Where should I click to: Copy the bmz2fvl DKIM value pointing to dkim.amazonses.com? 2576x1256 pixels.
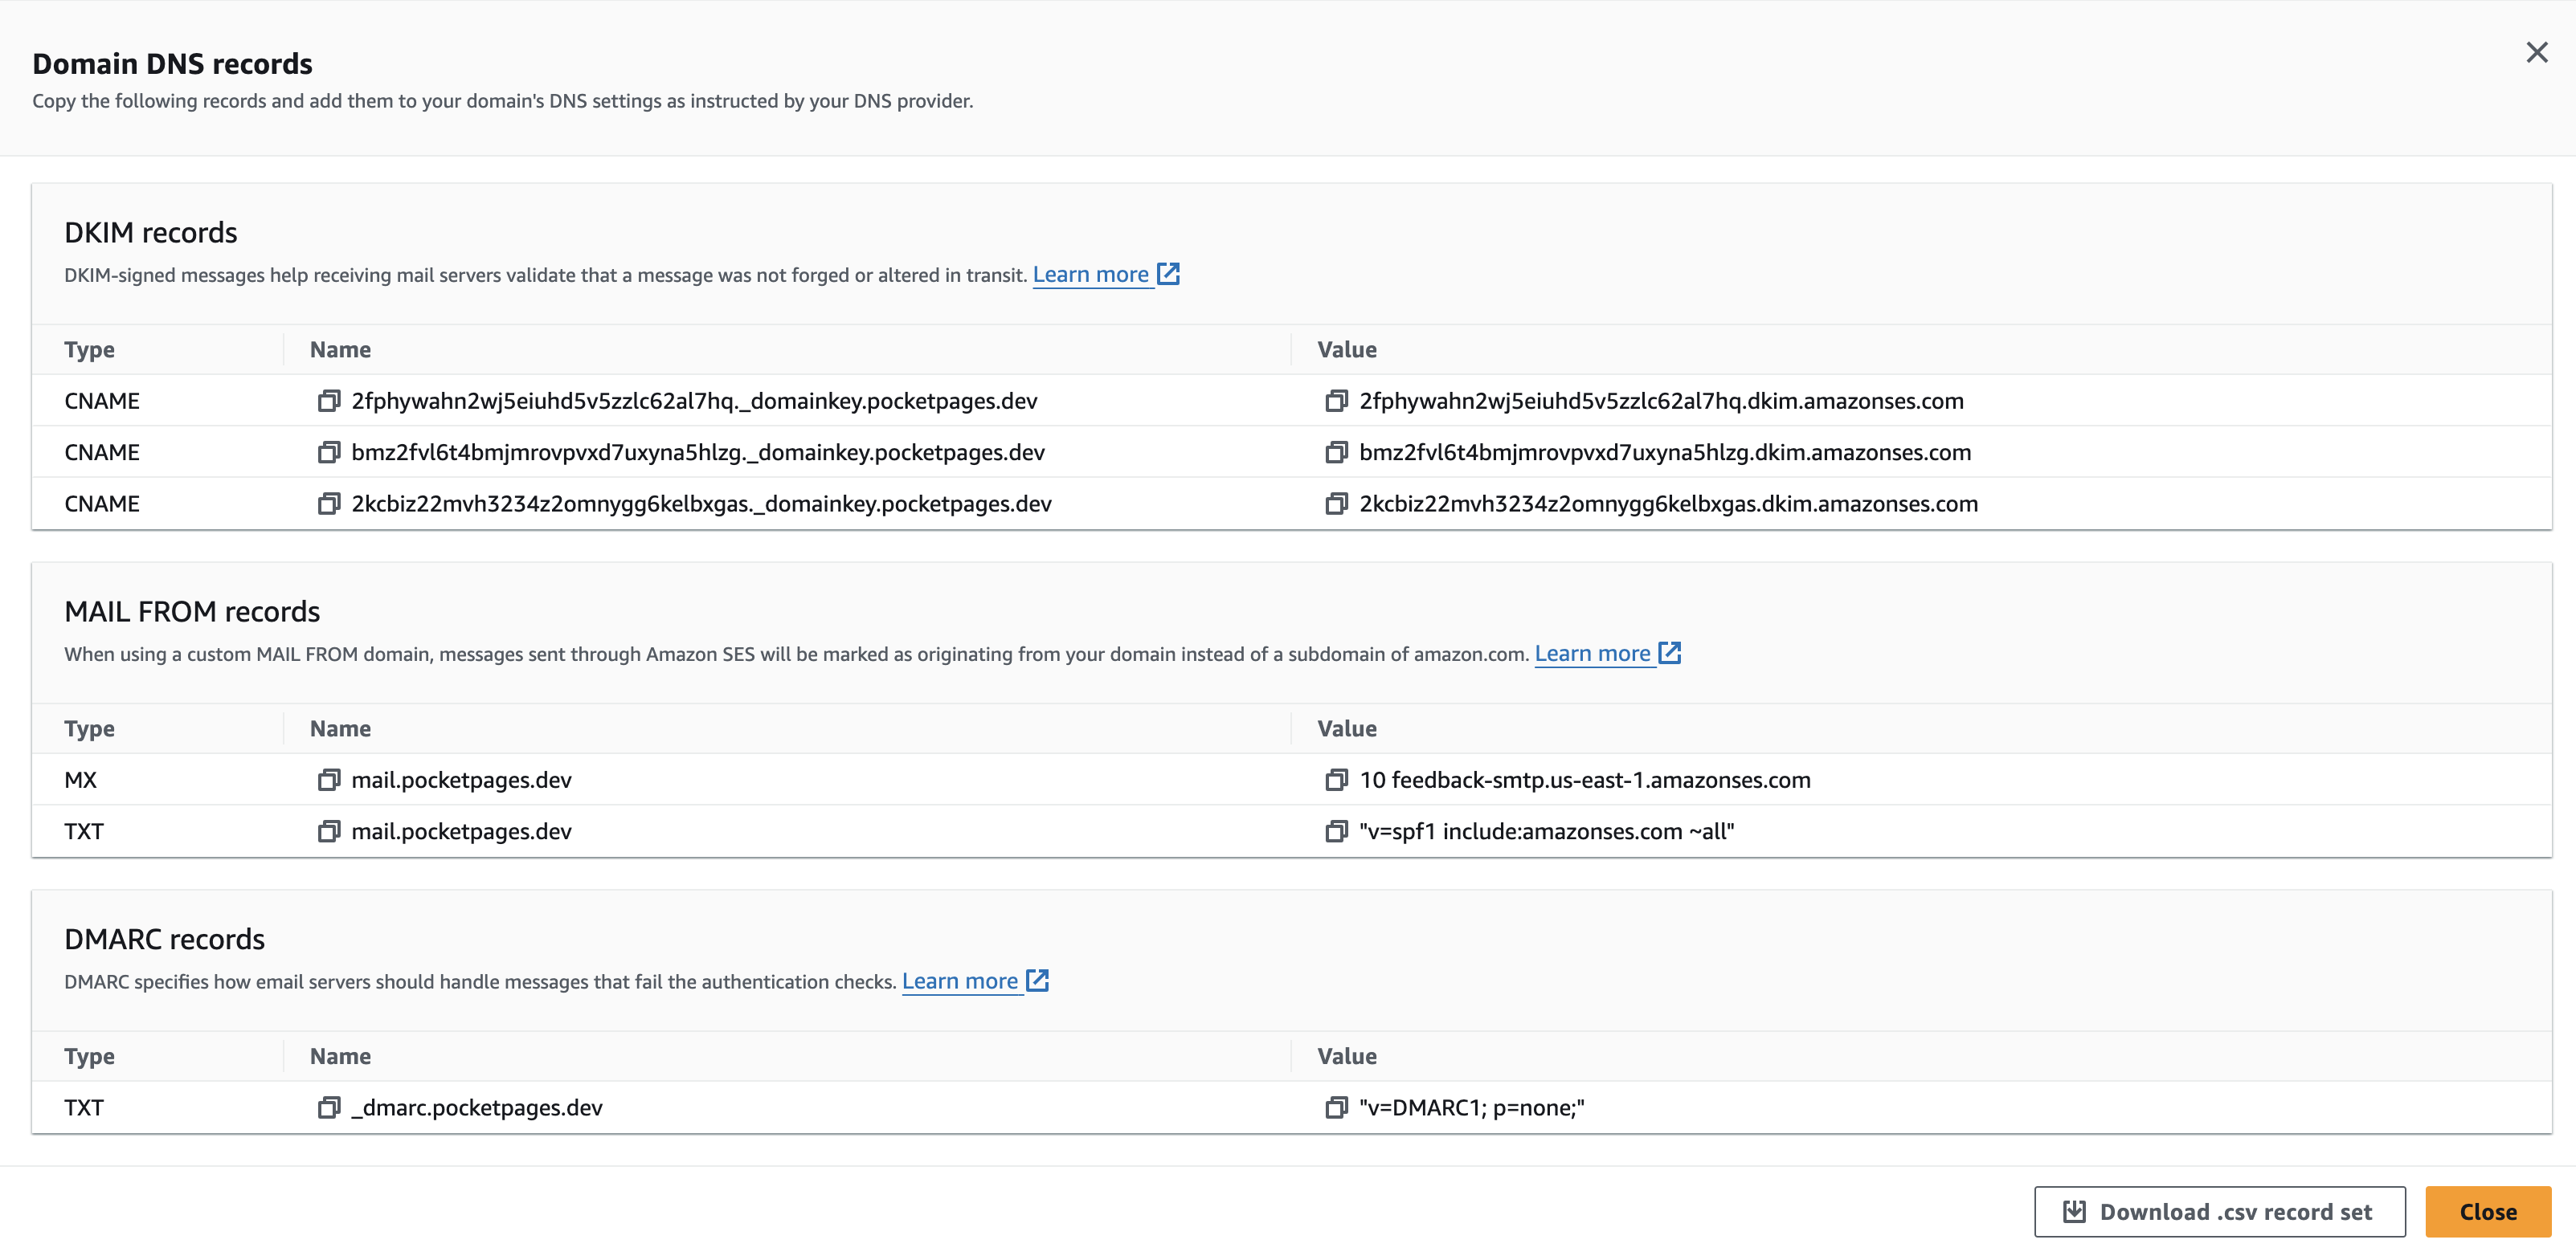[1337, 451]
